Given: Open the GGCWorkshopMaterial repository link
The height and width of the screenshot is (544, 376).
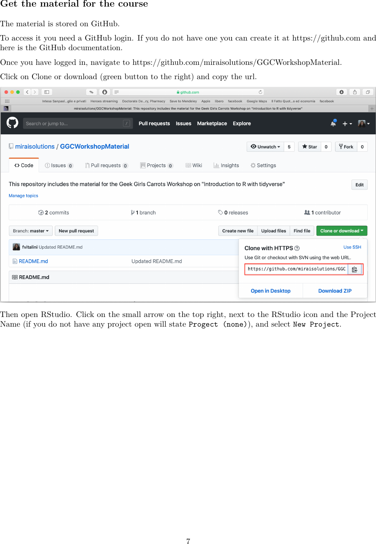Looking at the screenshot, I should pyautogui.click(x=95, y=146).
